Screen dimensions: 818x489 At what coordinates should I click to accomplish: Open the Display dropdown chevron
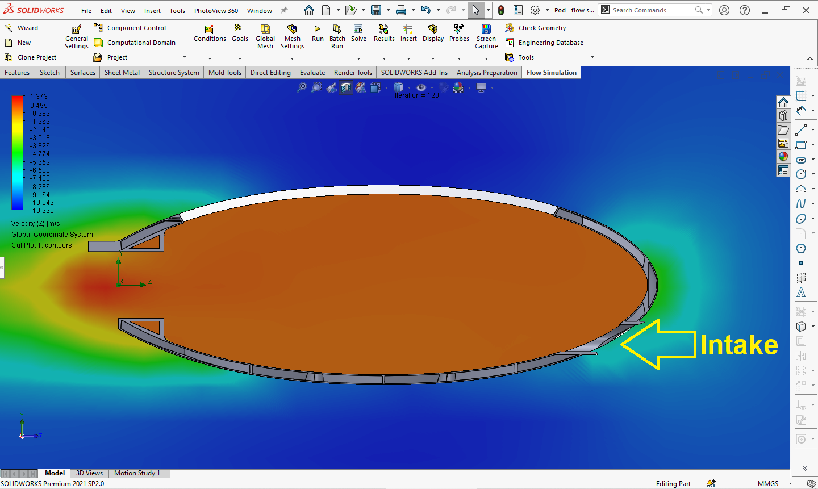[x=433, y=57]
